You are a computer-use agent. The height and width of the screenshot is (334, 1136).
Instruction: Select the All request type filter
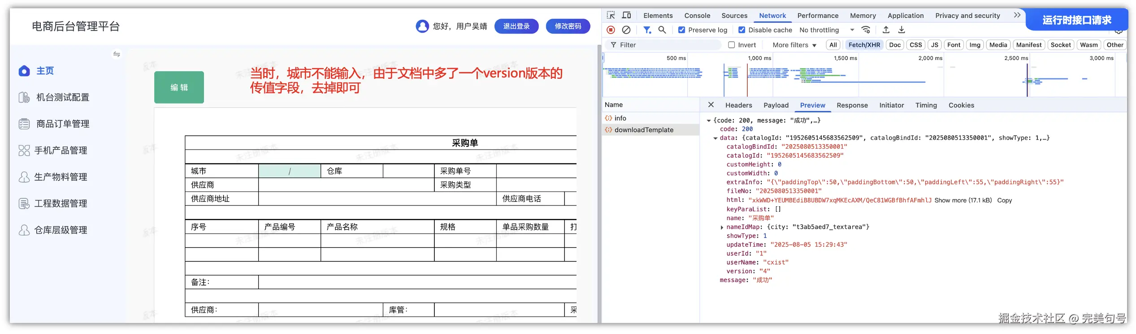[x=833, y=45]
